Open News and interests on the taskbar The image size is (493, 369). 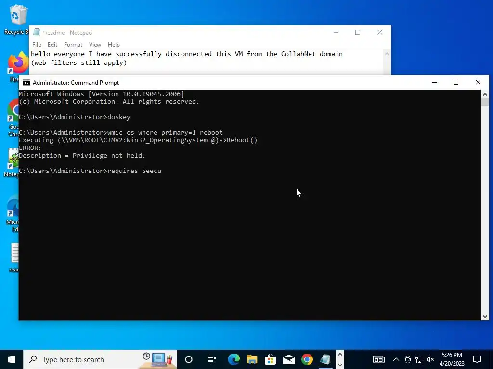click(x=378, y=359)
